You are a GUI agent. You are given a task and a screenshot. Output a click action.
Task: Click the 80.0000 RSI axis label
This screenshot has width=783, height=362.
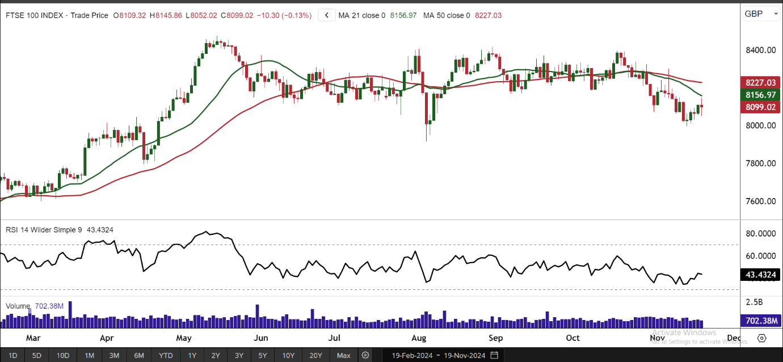(x=760, y=233)
